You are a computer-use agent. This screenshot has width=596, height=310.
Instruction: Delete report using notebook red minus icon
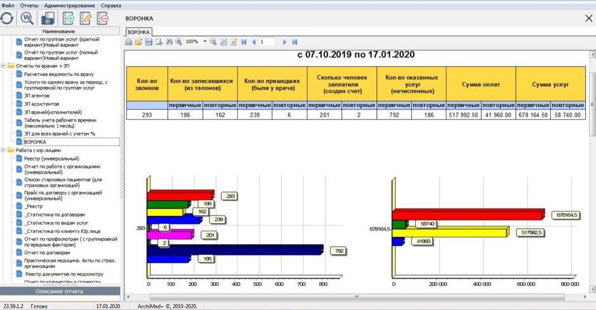[x=103, y=18]
